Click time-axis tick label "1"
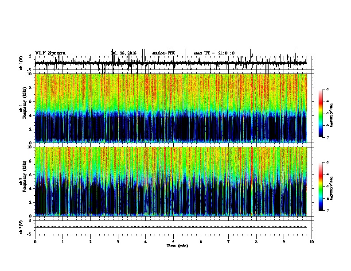This screenshot has height=271, width=351. pyautogui.click(x=63, y=242)
